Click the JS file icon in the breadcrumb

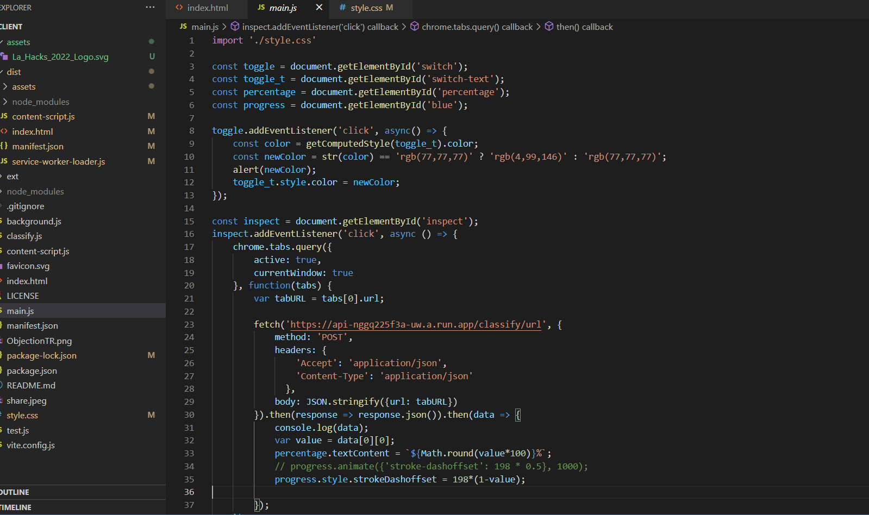[183, 27]
